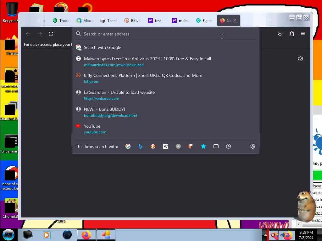Open the Pocket save icon
This screenshot has width=322, height=241.
point(280,34)
